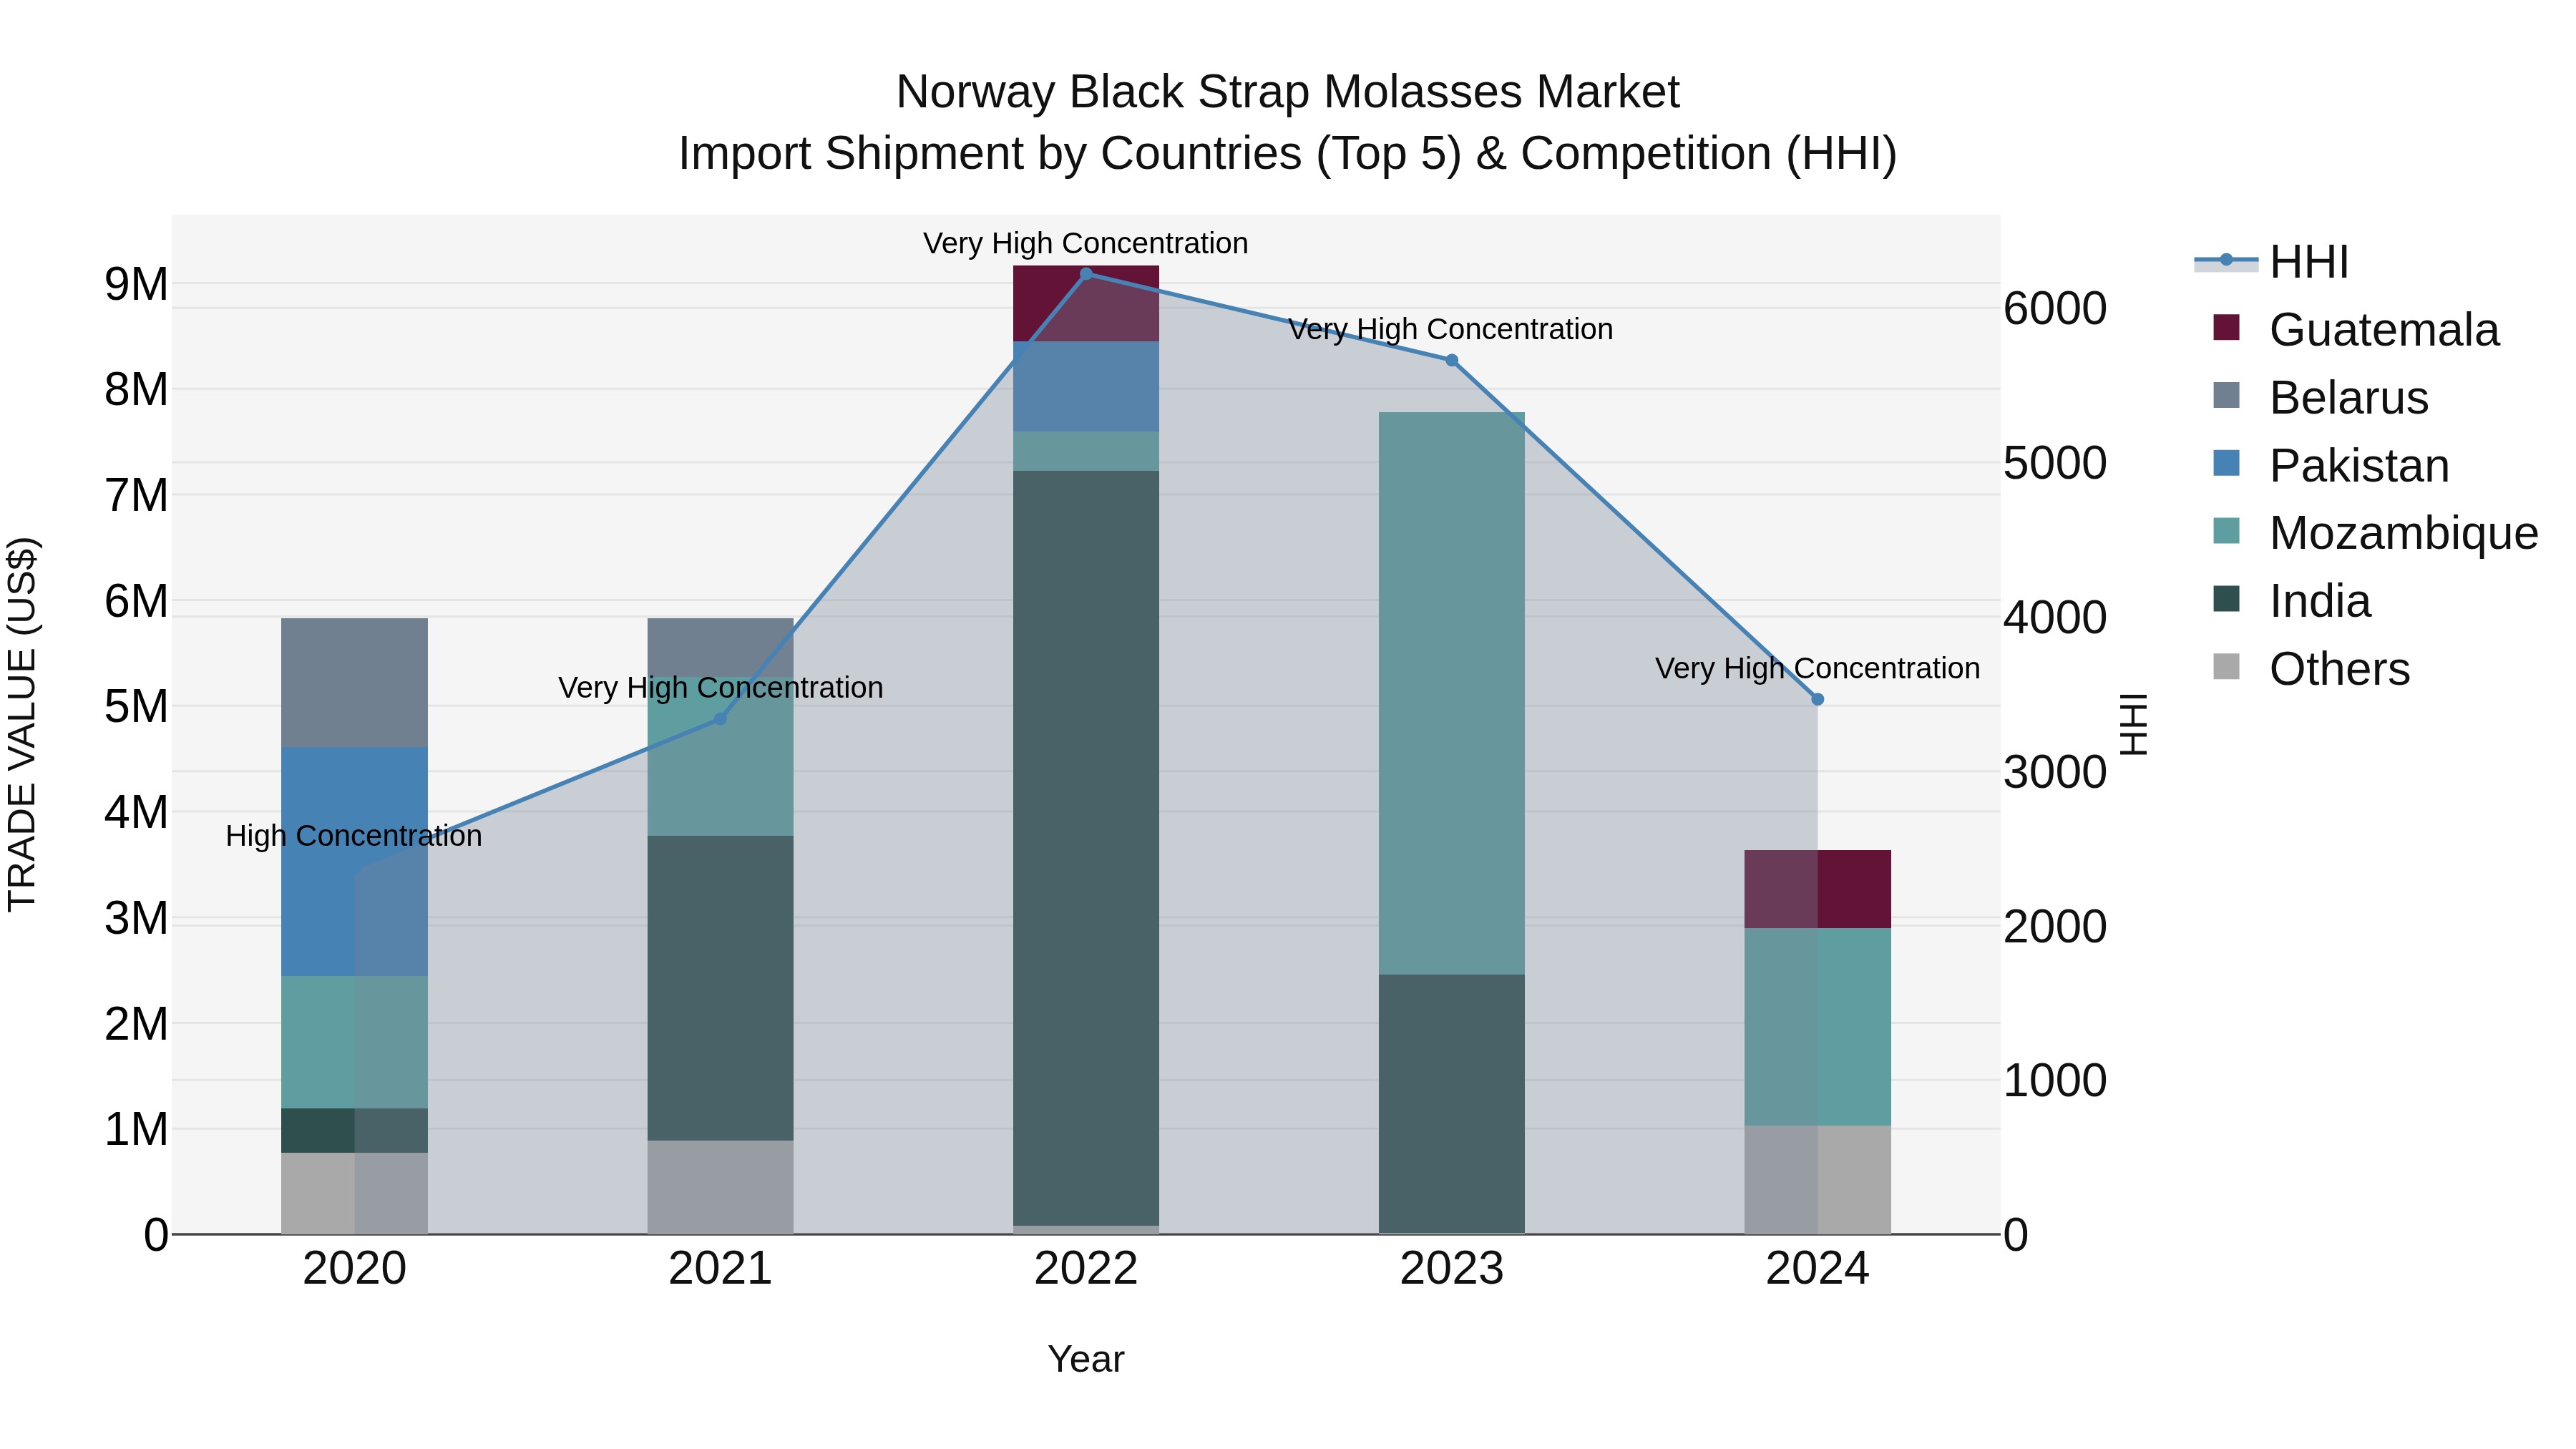Image resolution: width=2576 pixels, height=1449 pixels.
Task: Select the Pakistan legend label
Action: point(2359,466)
